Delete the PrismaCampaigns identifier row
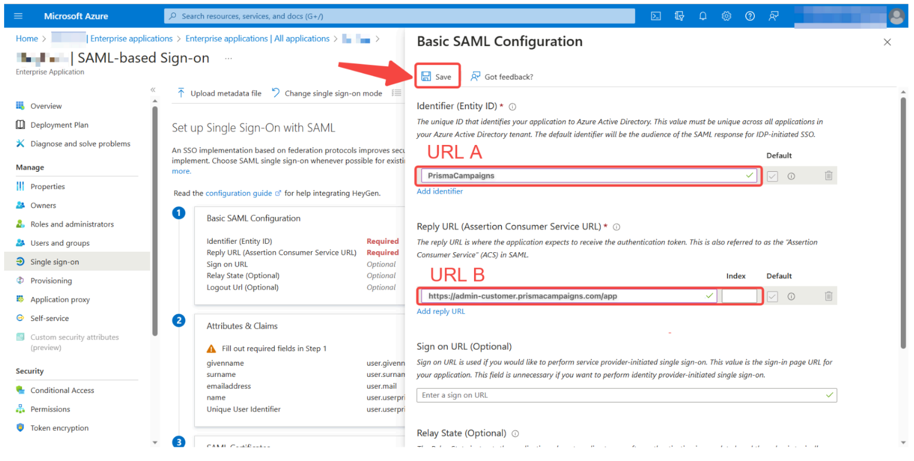The image size is (914, 461). (828, 175)
